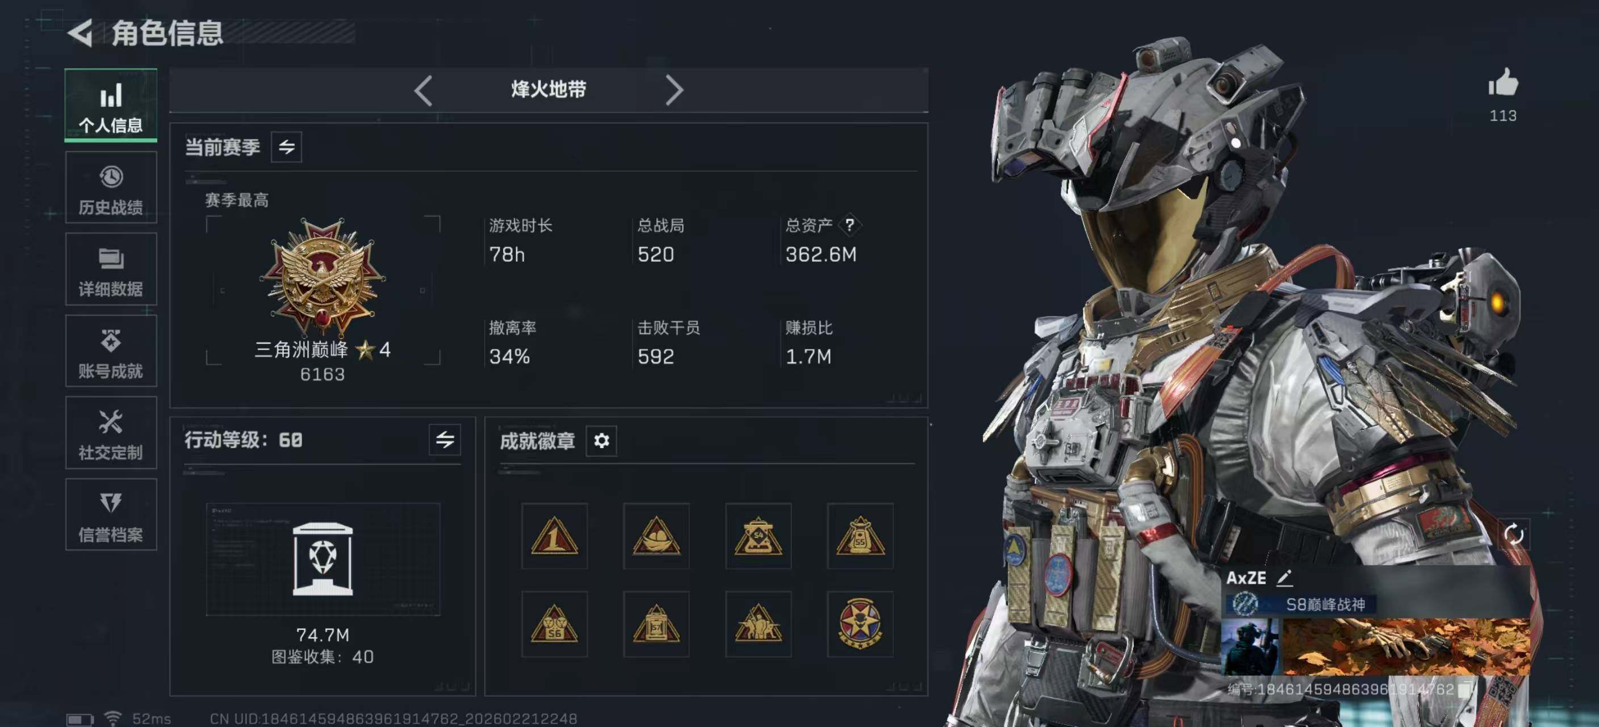This screenshot has width=1599, height=727.
Task: Click the 三角洲巅峰 rank emblem
Action: (323, 278)
